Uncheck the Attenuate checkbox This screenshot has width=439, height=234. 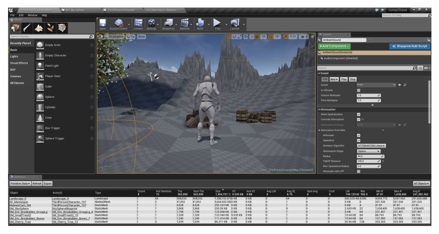click(359, 136)
